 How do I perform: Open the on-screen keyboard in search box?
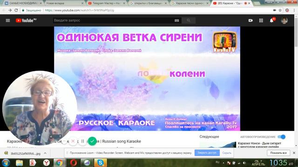click(177, 20)
